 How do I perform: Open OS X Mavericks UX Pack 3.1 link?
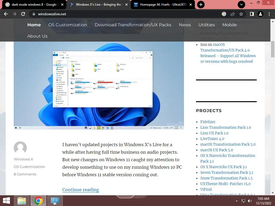coord(224,167)
